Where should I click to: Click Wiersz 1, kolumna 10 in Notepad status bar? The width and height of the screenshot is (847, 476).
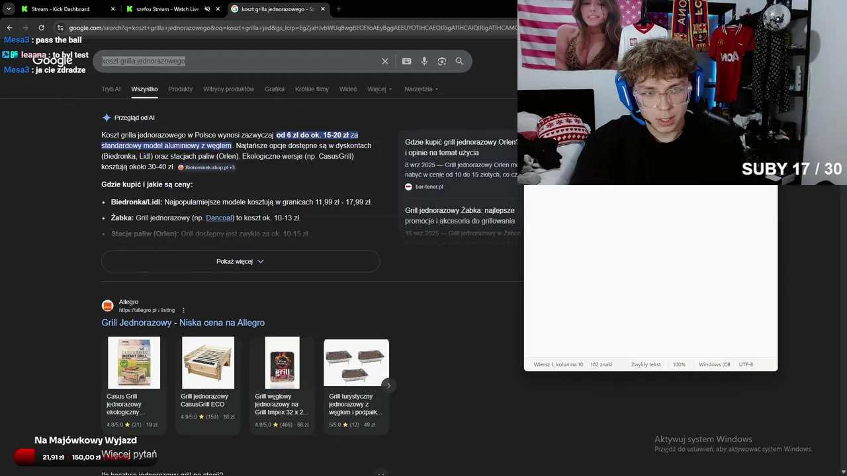point(558,364)
